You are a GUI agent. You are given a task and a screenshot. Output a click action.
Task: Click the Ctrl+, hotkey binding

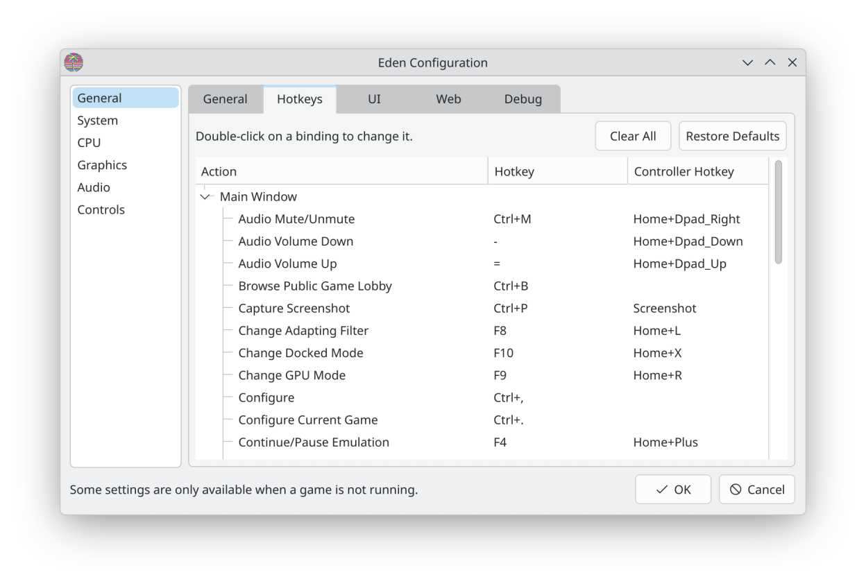[508, 397]
